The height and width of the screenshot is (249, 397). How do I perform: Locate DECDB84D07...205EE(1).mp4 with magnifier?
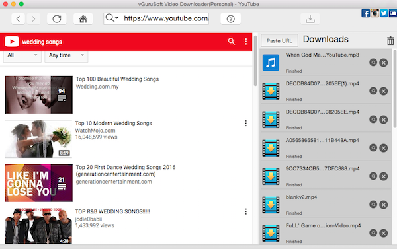(373, 90)
